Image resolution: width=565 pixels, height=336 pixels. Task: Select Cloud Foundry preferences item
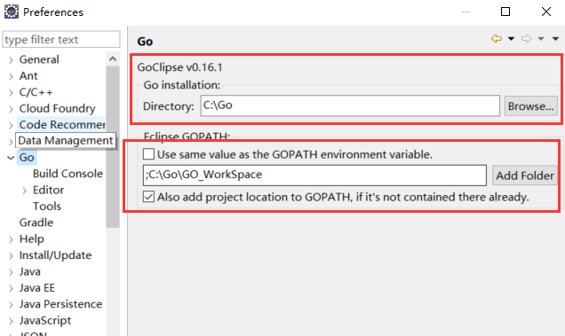click(57, 108)
